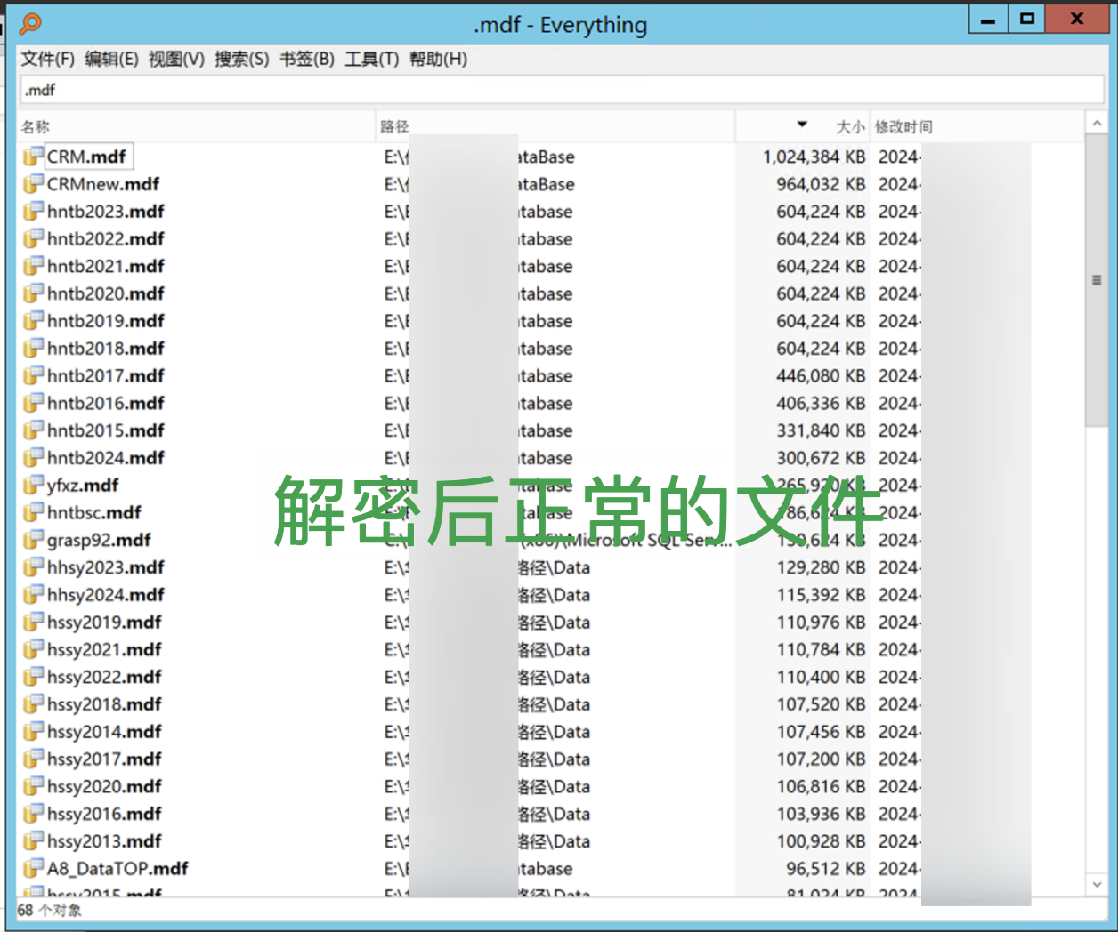Open the 搜索(S) menu
The image size is (1118, 932).
[241, 60]
